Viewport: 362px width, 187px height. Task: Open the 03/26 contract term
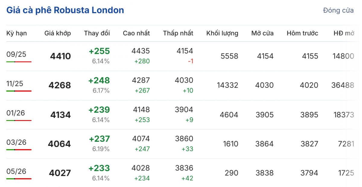16,142
